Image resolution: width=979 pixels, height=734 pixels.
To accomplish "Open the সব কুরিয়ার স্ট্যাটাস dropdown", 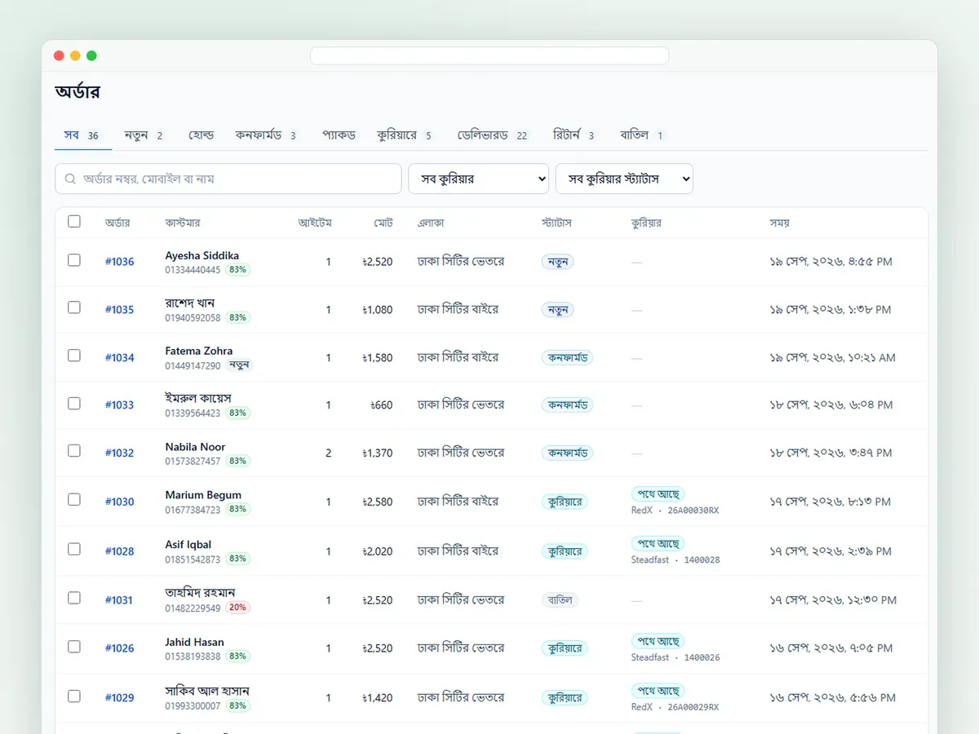I will (x=624, y=179).
